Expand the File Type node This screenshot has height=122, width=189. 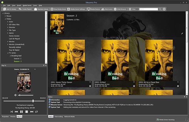tap(8, 30)
